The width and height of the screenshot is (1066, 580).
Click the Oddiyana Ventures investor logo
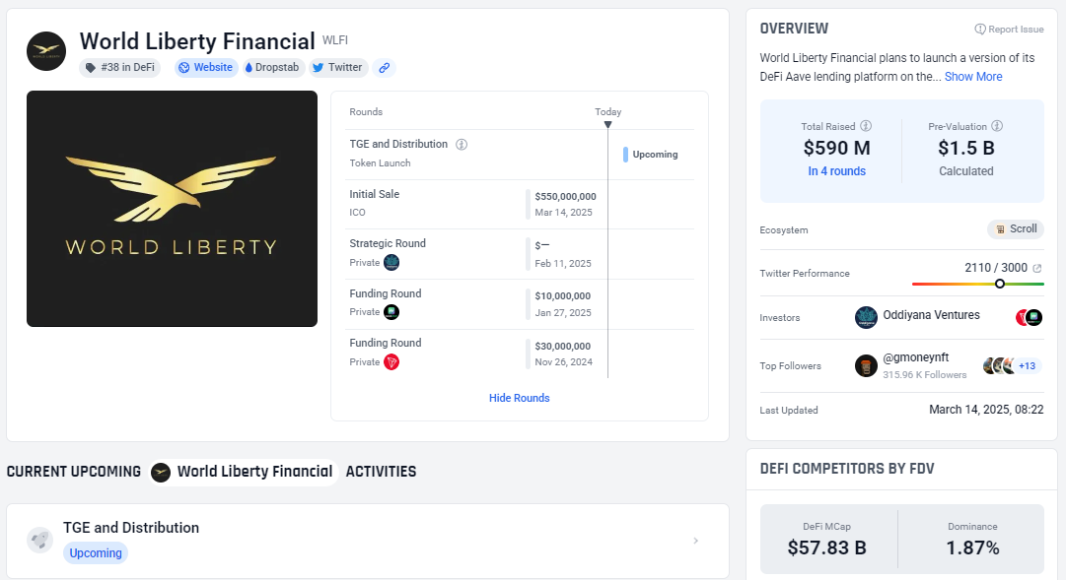click(x=866, y=317)
